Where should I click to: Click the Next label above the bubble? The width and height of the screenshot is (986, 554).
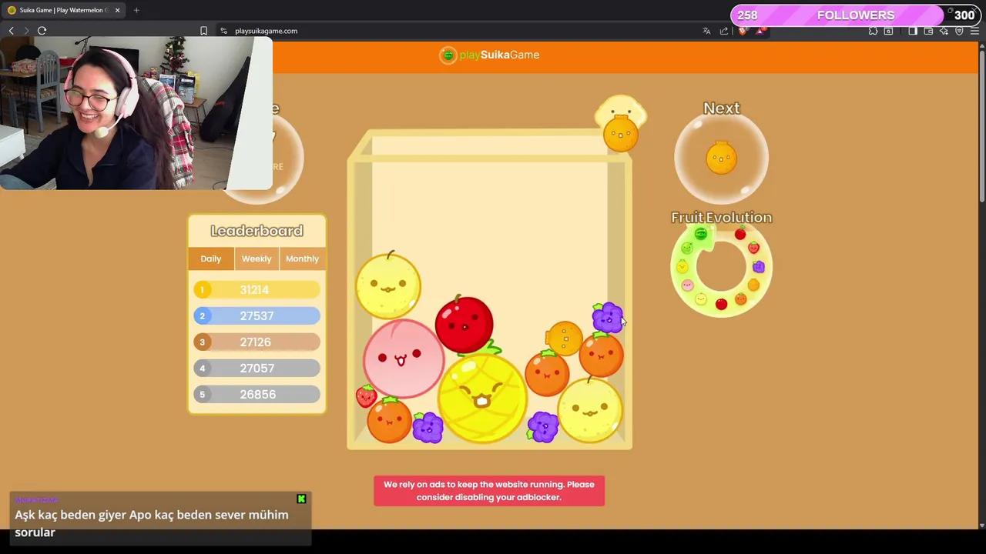pyautogui.click(x=721, y=108)
